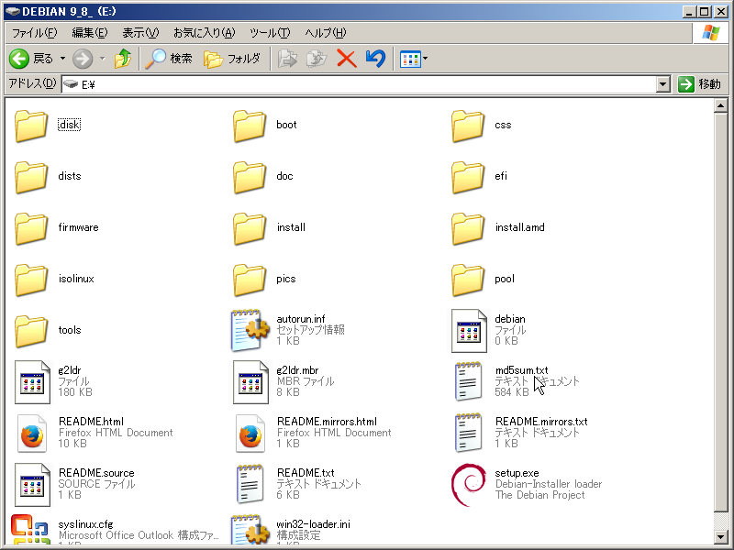Select the tools folder icon

coord(31,331)
